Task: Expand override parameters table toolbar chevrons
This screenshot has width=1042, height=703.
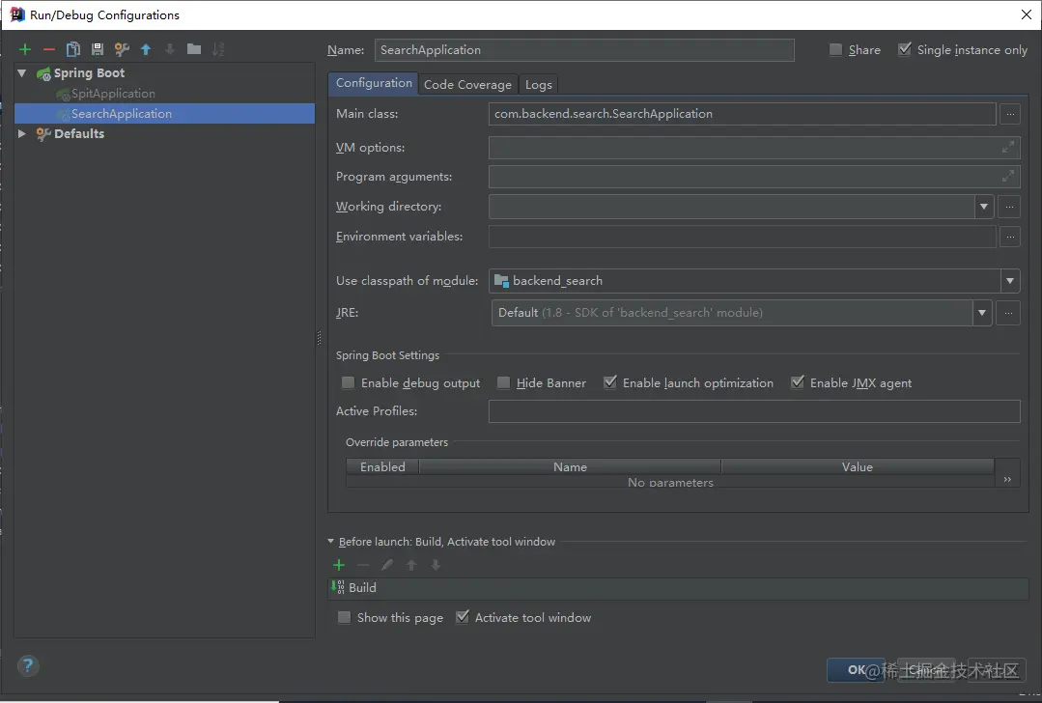Action: pyautogui.click(x=1007, y=480)
